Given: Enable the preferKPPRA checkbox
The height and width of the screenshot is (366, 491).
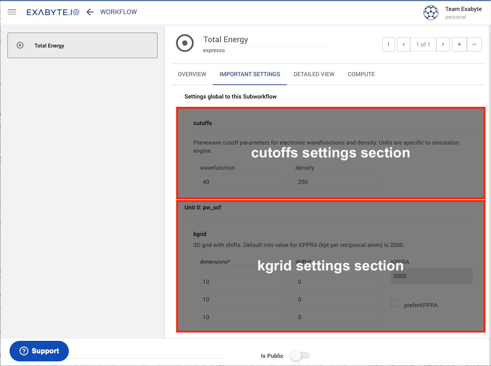Looking at the screenshot, I should click(395, 303).
